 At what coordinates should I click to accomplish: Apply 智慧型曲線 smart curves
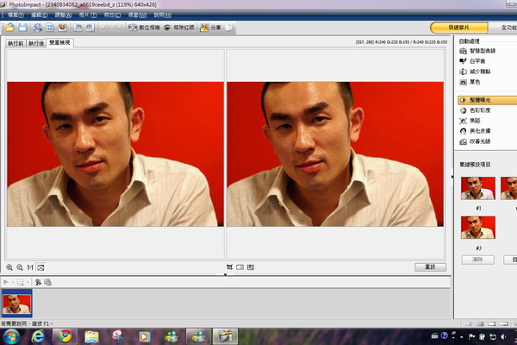point(477,51)
